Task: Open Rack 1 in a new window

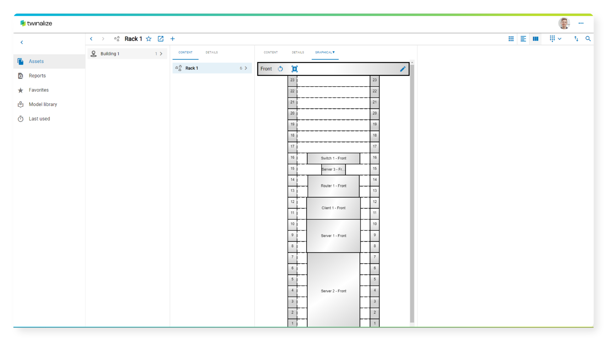Action: click(x=160, y=39)
